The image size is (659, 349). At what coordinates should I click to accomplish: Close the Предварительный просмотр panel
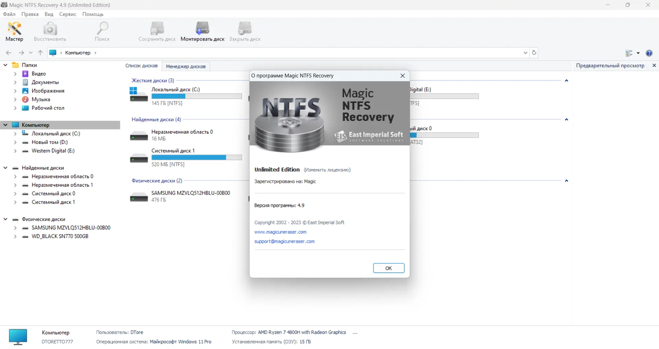click(x=654, y=65)
